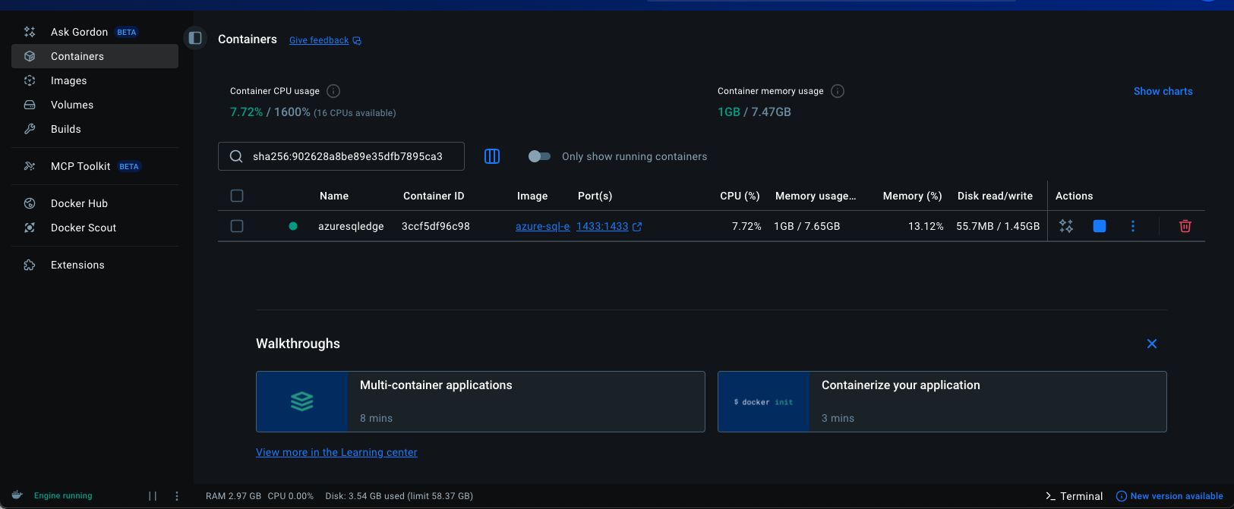Screen dimensions: 1234x509
Task: Click the Docker Scout icon
Action: [30, 228]
